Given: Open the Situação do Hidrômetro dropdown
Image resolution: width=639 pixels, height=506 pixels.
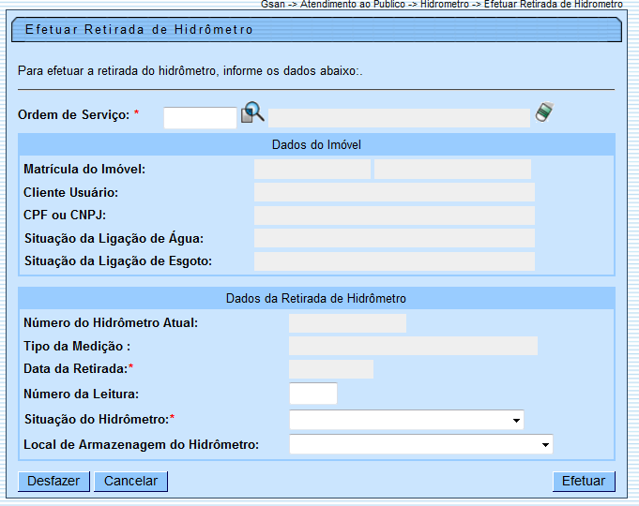Looking at the screenshot, I should tap(406, 420).
